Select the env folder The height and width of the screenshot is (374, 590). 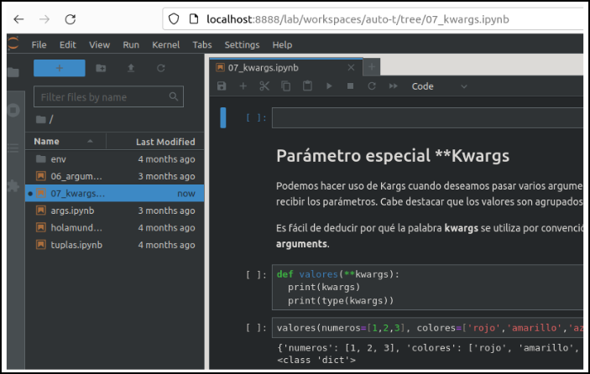pyautogui.click(x=115, y=159)
